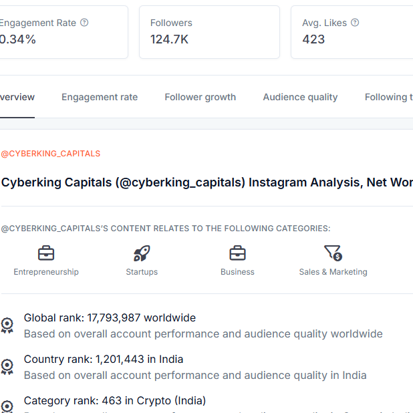
Task: Select the Entrepreneurship briefcase icon
Action: pos(46,253)
